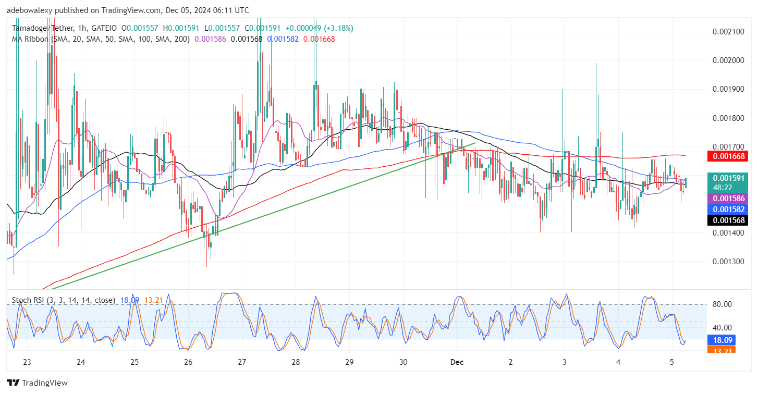Image resolution: width=758 pixels, height=394 pixels.
Task: Click the date label 26 on time axis
Action: pyautogui.click(x=188, y=362)
